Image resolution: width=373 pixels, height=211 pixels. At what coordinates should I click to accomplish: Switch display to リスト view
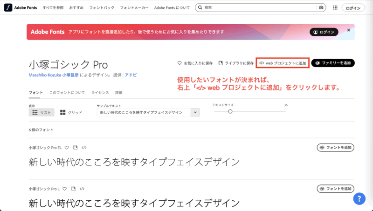point(41,112)
